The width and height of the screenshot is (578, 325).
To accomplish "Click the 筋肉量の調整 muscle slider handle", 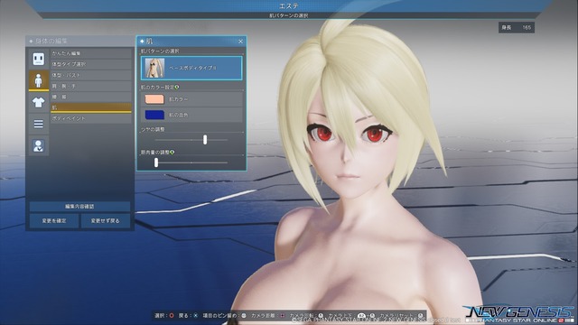I will click(156, 162).
